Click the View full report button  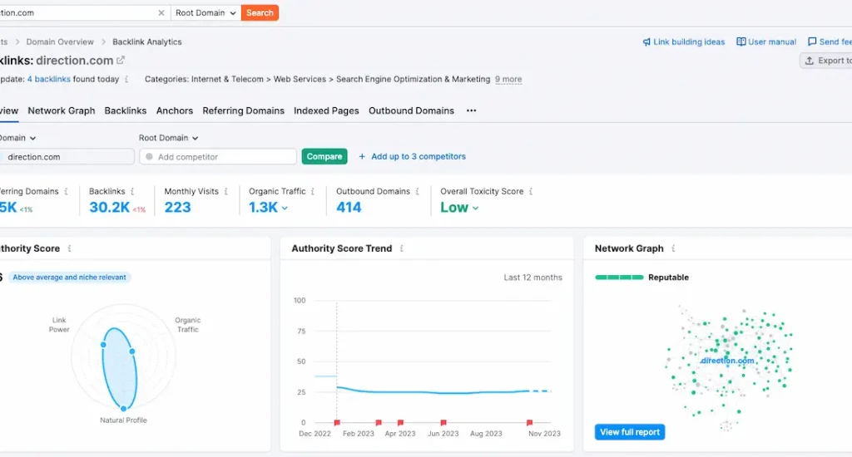[630, 432]
